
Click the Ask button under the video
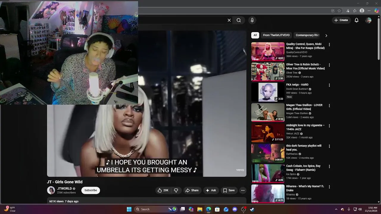tap(211, 190)
